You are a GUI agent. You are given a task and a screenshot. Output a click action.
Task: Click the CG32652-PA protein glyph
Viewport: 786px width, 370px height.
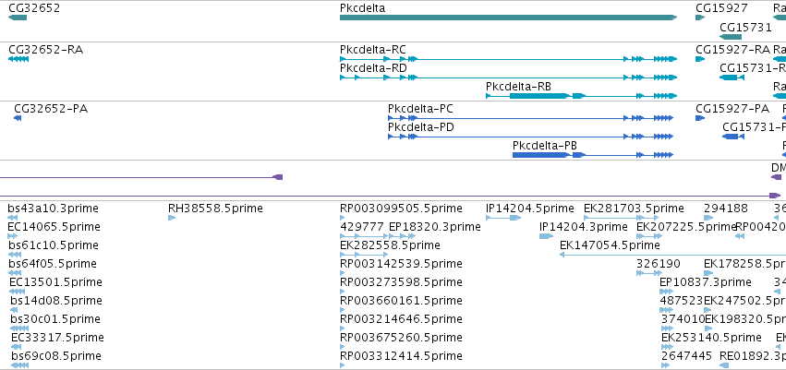18,118
